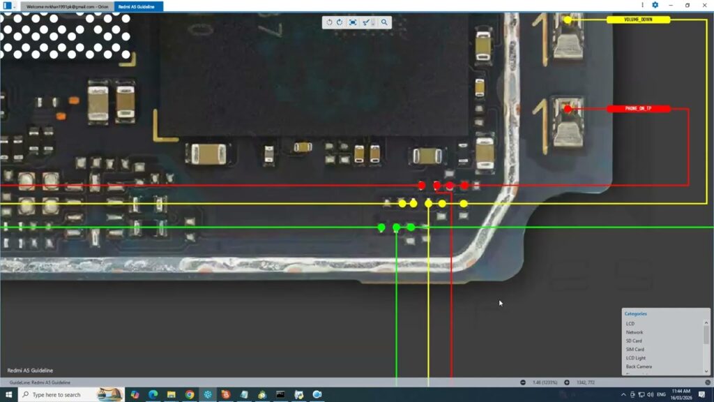Click the fit-to-screen icon in toolbar
This screenshot has width=714, height=402.
(353, 22)
